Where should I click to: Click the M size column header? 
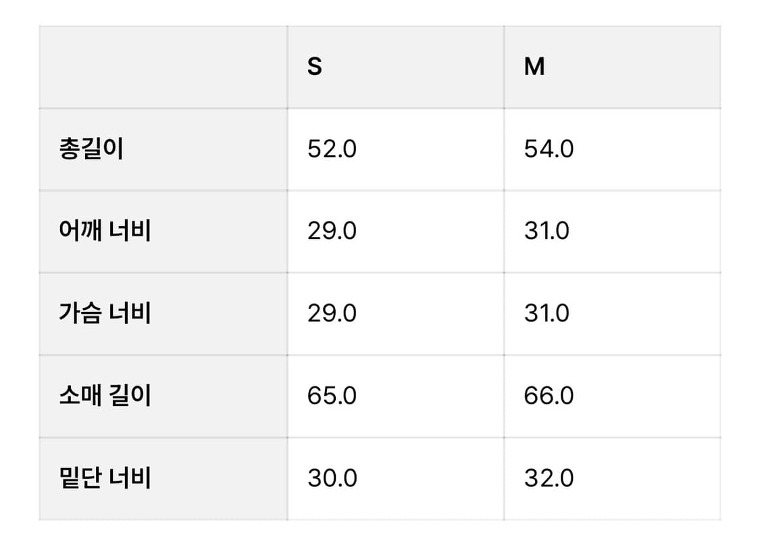coord(534,67)
